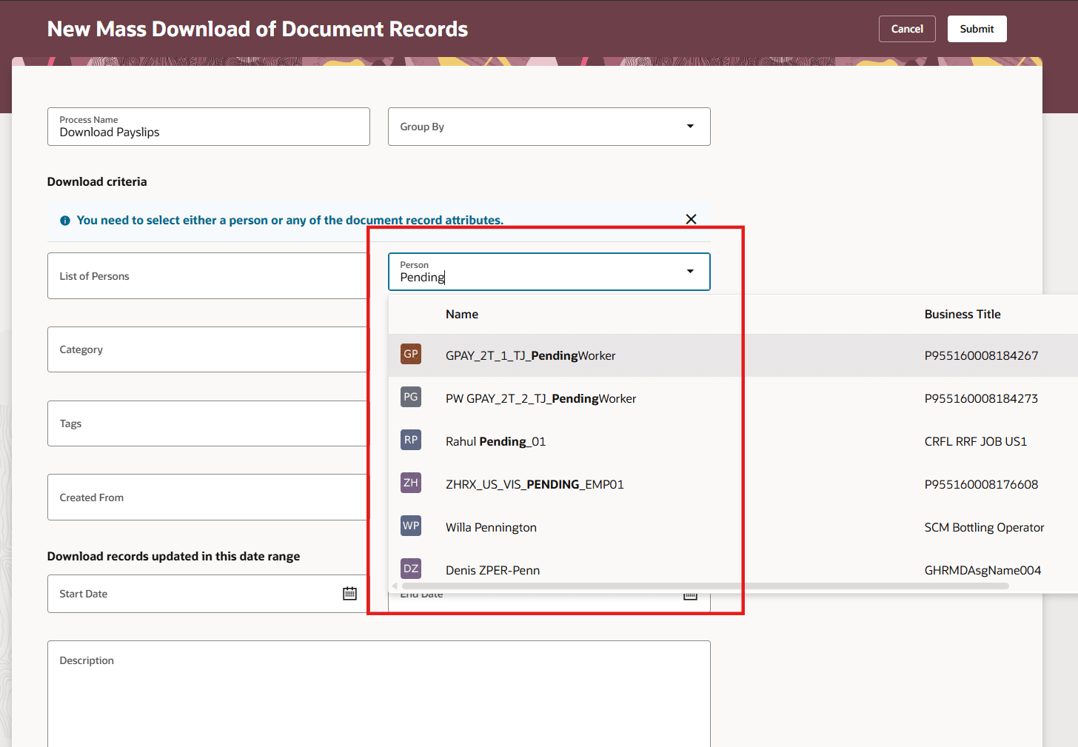
Task: Open the Group By dropdown
Action: [x=689, y=127]
